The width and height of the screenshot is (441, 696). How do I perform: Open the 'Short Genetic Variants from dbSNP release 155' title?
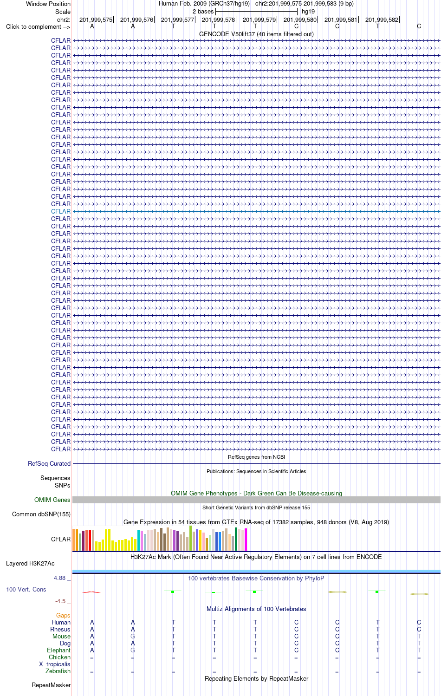tap(256, 507)
